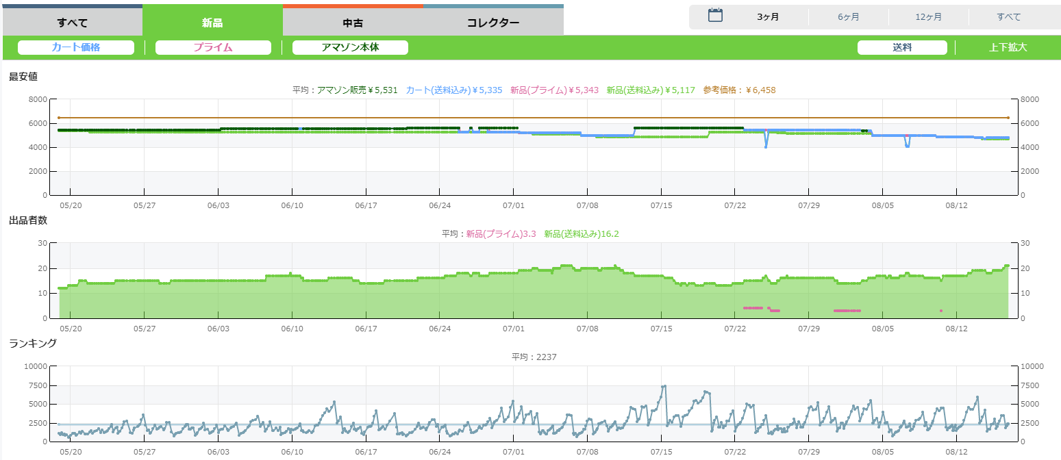Select the 6ヶ月 time range
This screenshot has width=1061, height=460.
pyautogui.click(x=848, y=17)
